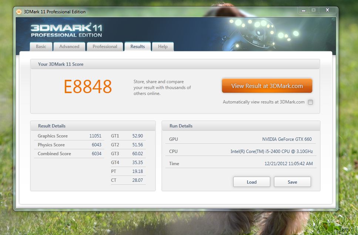Click the NVIDIA GeForce GTX 660 text

click(x=287, y=139)
